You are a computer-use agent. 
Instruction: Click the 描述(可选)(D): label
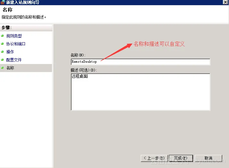pos(83,70)
